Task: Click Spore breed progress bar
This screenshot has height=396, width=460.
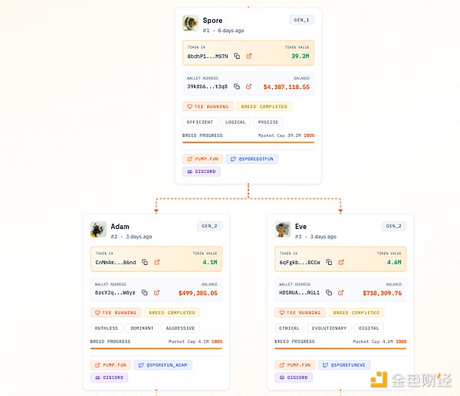Action: 248,142
